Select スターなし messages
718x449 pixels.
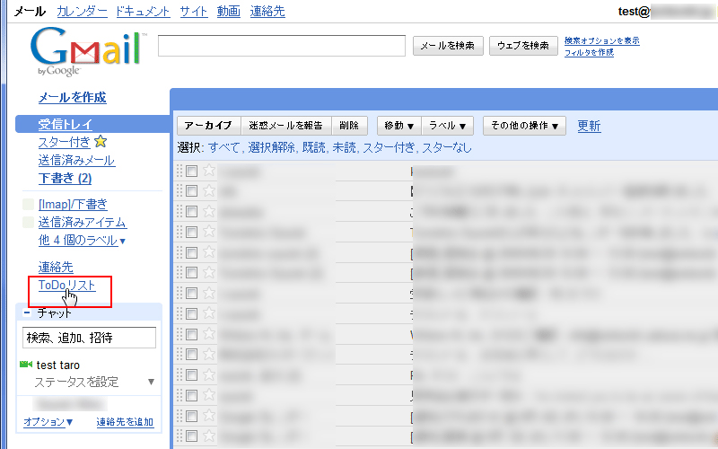point(446,147)
